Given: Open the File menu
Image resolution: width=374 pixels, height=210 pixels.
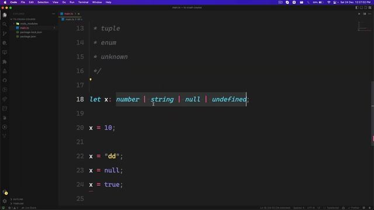Looking at the screenshot, I should click(x=23, y=2).
